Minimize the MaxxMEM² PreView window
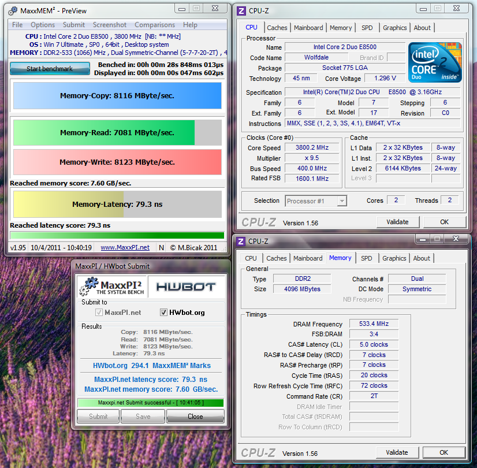This screenshot has height=468, width=477. pos(182,9)
